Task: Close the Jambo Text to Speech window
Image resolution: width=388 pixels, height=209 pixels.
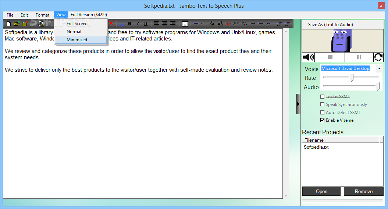Action: pyautogui.click(x=381, y=6)
